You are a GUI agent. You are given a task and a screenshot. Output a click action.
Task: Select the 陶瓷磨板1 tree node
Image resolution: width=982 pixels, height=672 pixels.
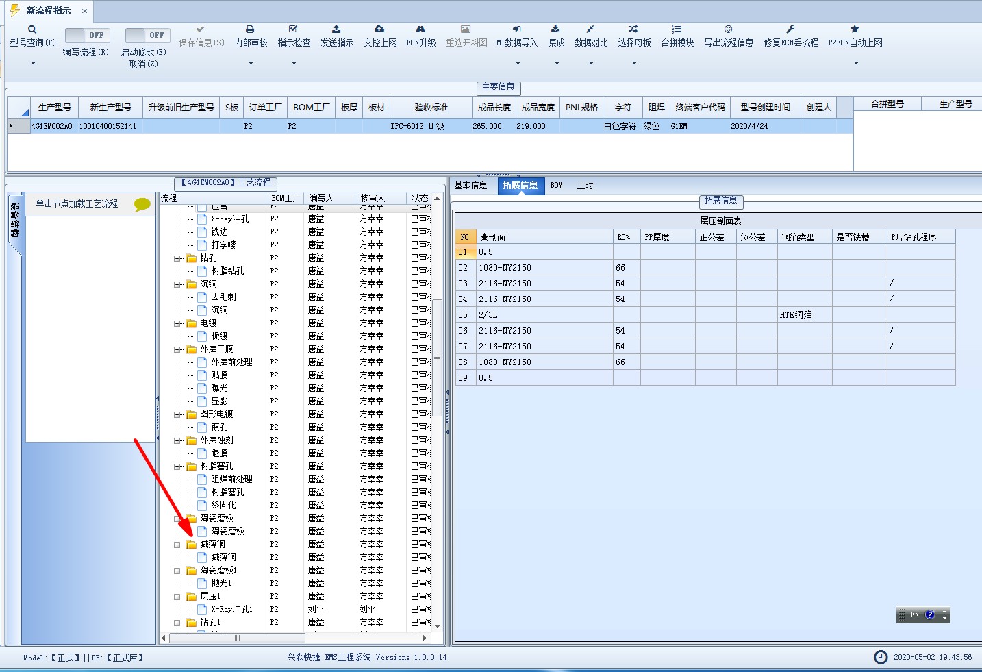(x=218, y=571)
